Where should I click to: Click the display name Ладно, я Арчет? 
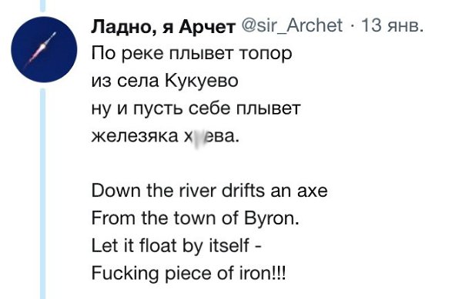click(x=163, y=26)
